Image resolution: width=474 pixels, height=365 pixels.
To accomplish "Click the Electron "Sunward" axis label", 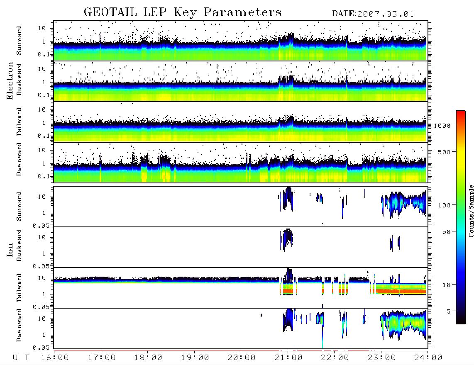I will (x=19, y=41).
